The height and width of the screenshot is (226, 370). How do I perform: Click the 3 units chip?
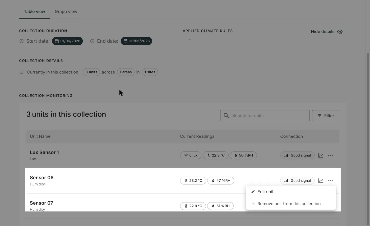(x=91, y=72)
